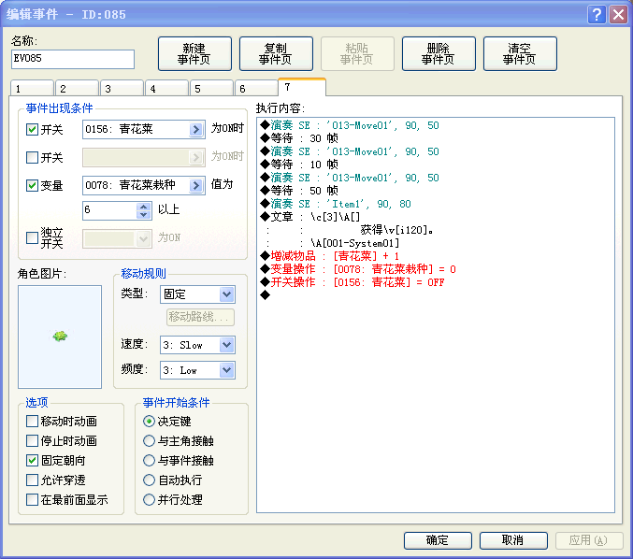Open variable 0078 selection arrow
Screen dimensions: 633x559
(x=195, y=185)
